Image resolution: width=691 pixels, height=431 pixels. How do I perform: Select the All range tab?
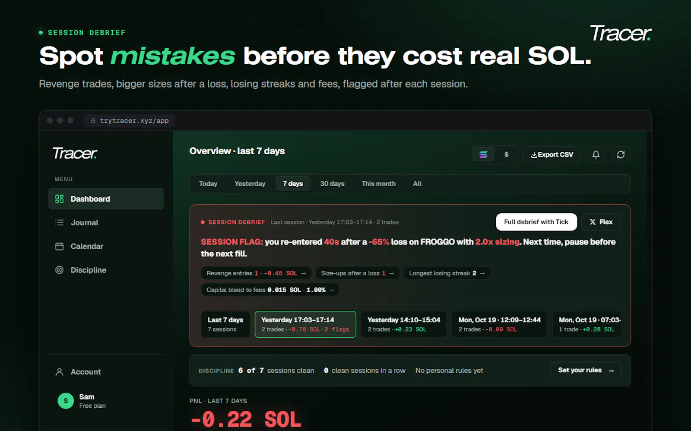coord(417,184)
